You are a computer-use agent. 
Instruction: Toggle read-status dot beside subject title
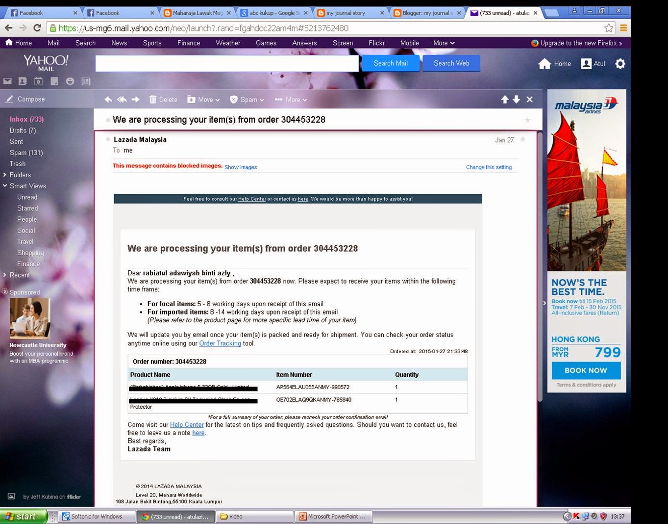[108, 120]
